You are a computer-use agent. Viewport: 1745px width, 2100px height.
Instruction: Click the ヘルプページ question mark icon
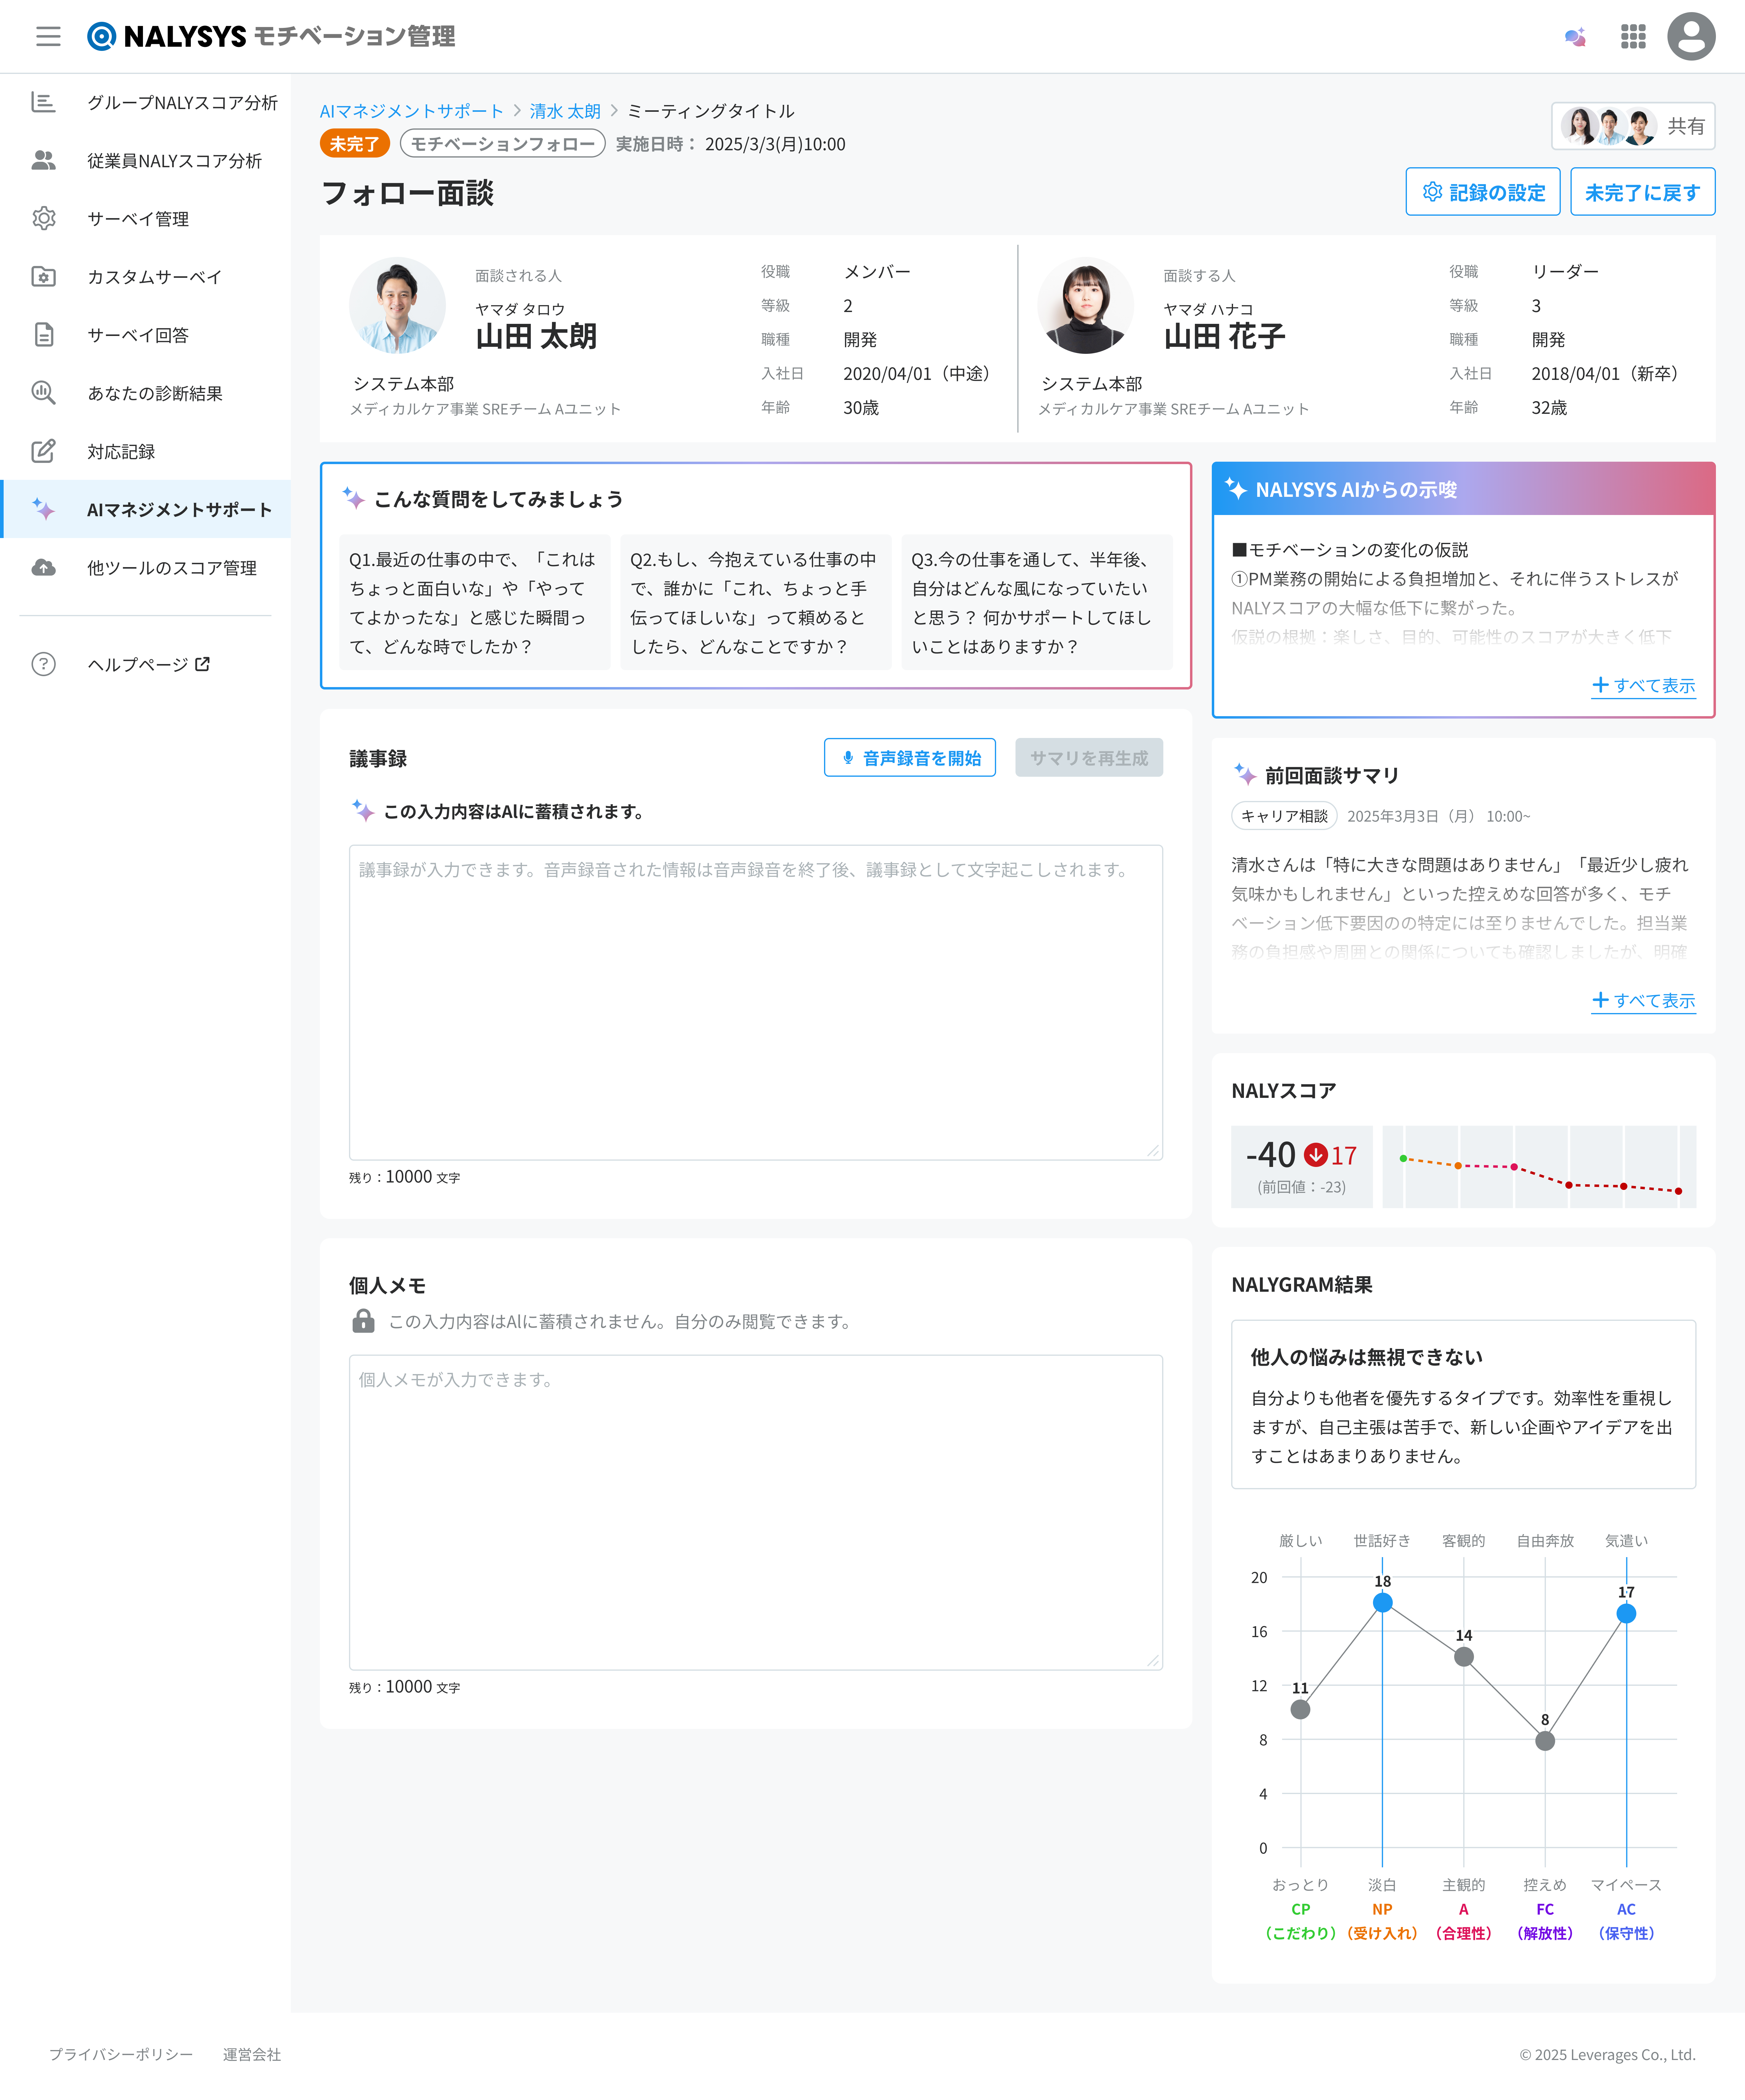[x=43, y=664]
